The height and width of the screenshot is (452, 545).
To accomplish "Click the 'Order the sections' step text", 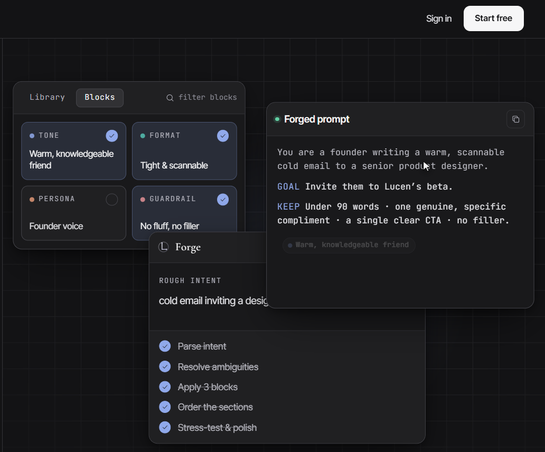I will pyautogui.click(x=215, y=407).
